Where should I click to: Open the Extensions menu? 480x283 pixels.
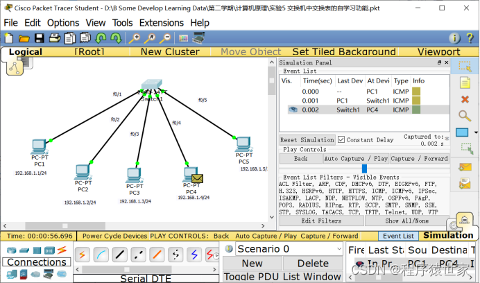point(162,23)
